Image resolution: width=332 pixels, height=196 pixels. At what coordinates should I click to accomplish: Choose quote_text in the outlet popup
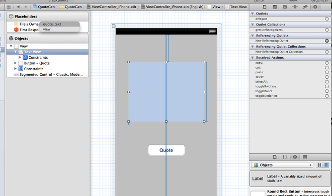click(x=59, y=24)
